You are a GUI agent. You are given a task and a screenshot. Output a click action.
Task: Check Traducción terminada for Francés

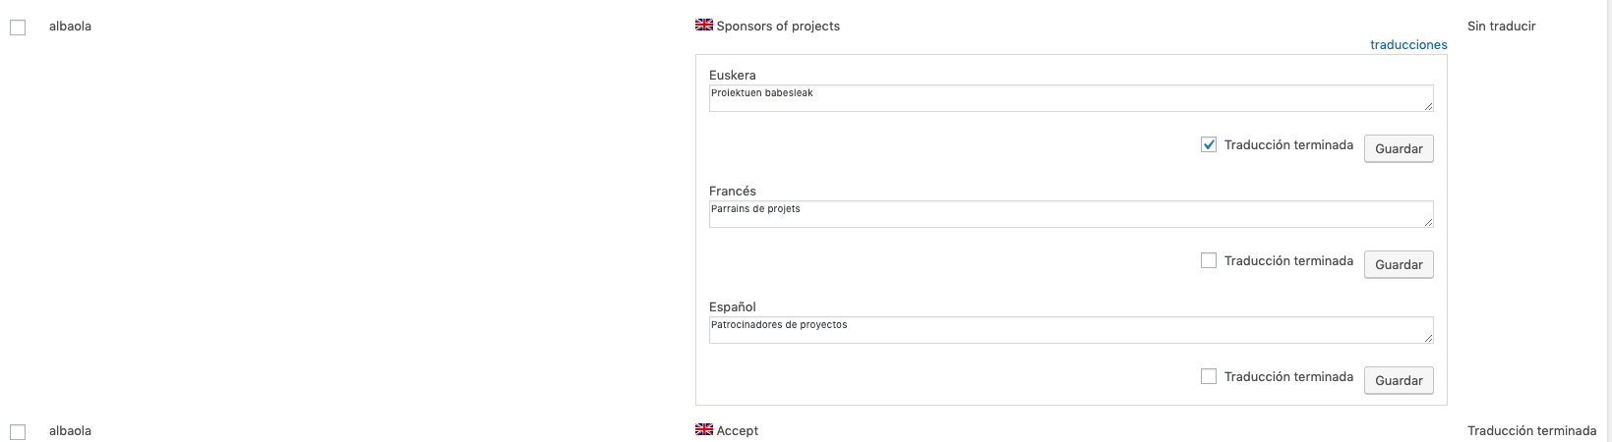tap(1209, 260)
